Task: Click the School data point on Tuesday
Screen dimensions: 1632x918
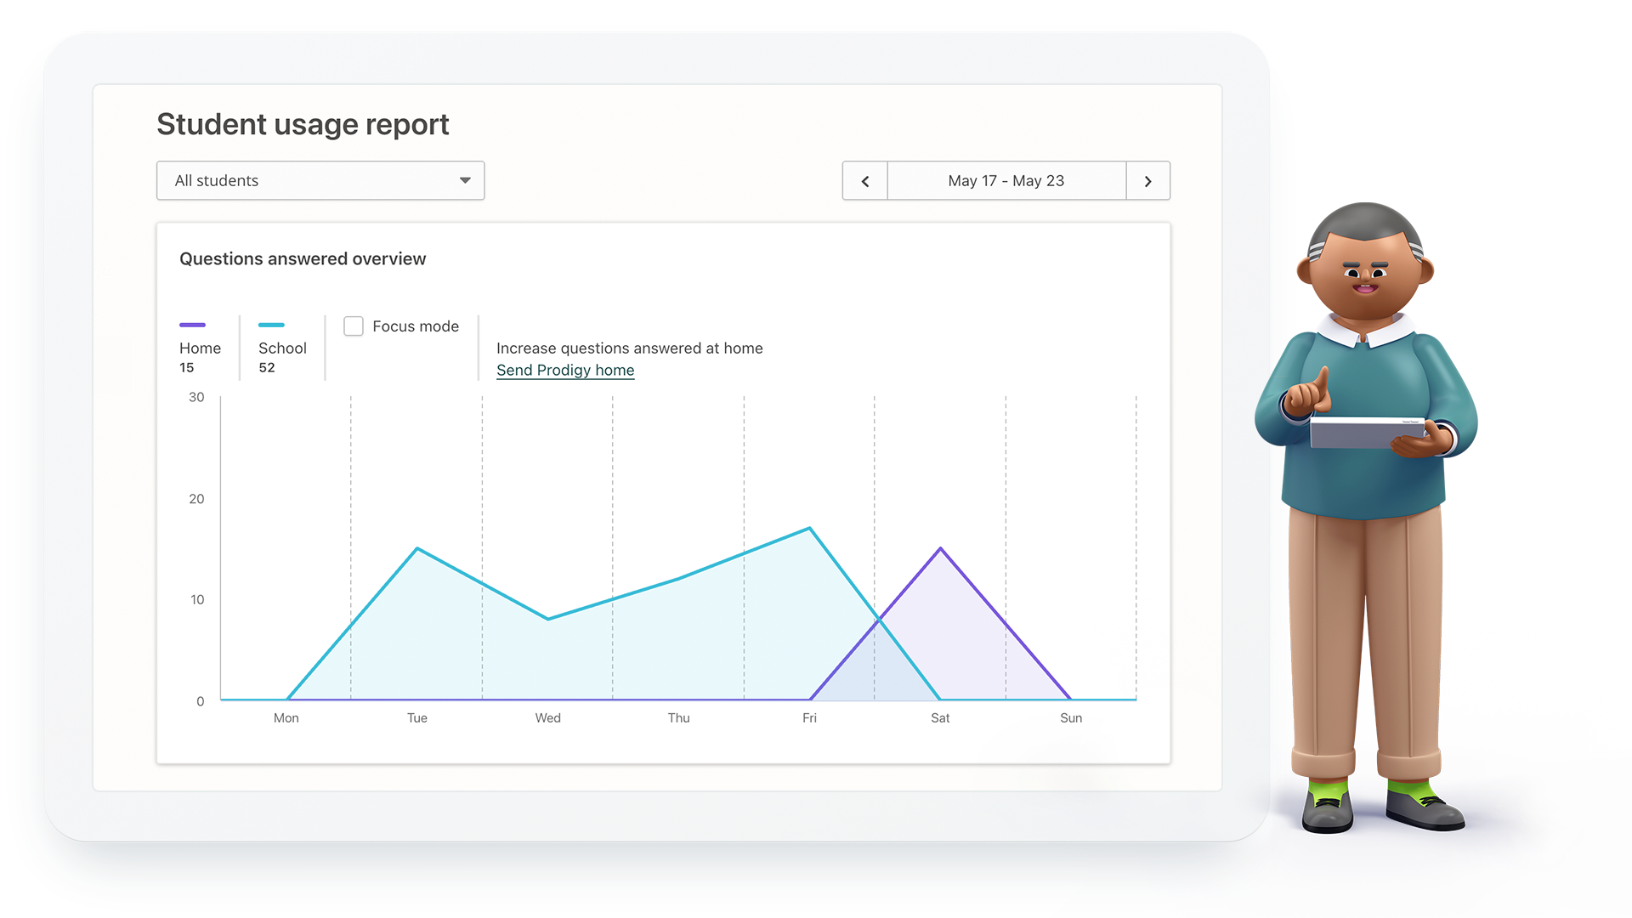Action: click(417, 549)
